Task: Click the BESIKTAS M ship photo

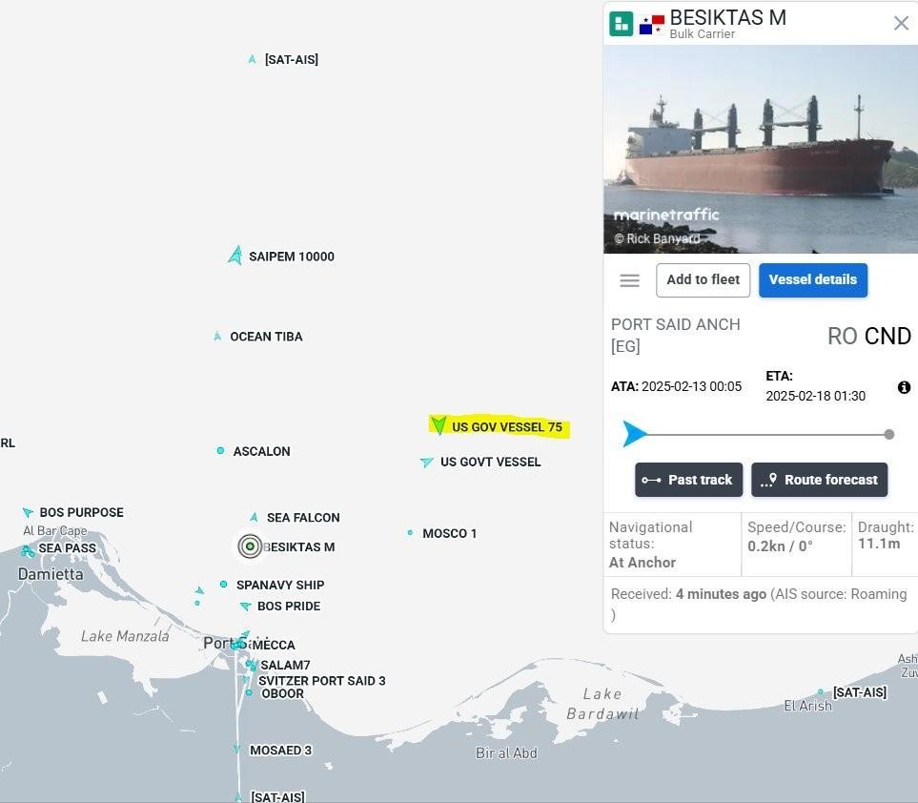Action: 760,148
